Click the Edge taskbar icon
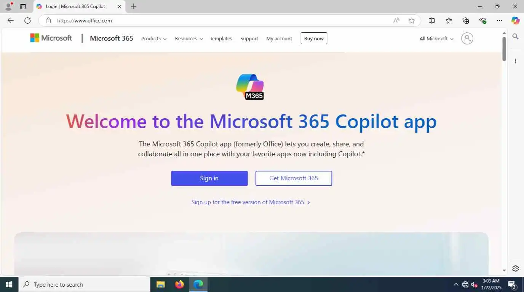 198,284
